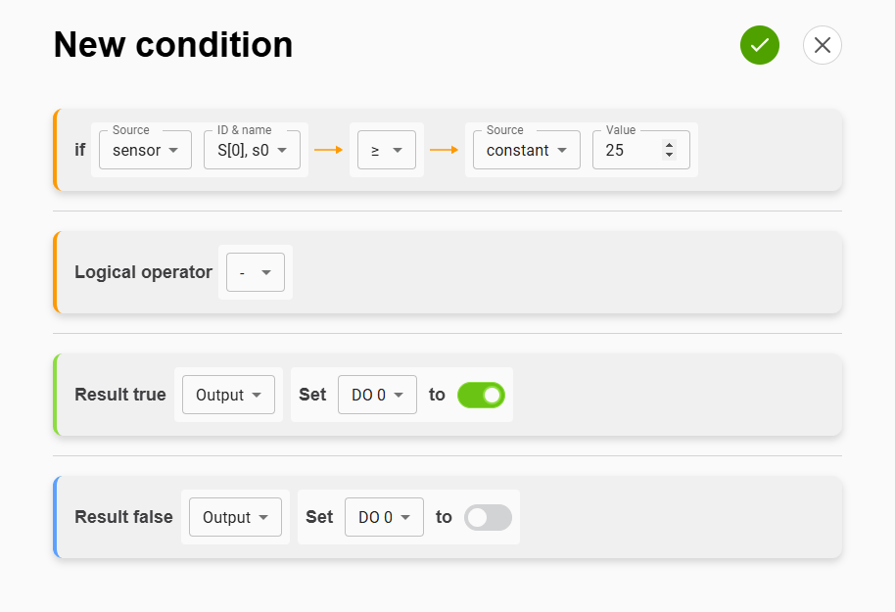Expand the ID & name S[0], s0 dropdown
The height and width of the screenshot is (612, 895).
pos(252,150)
